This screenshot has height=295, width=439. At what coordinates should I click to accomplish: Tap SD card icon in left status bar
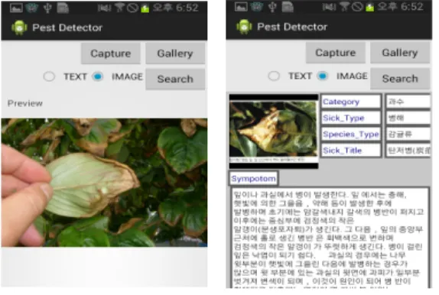(63, 8)
